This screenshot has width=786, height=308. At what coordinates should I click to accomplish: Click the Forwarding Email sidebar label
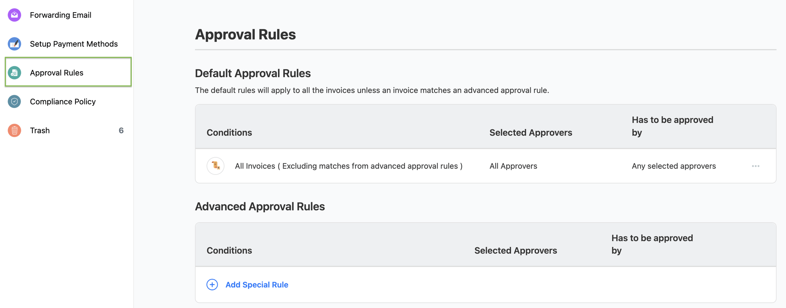60,15
